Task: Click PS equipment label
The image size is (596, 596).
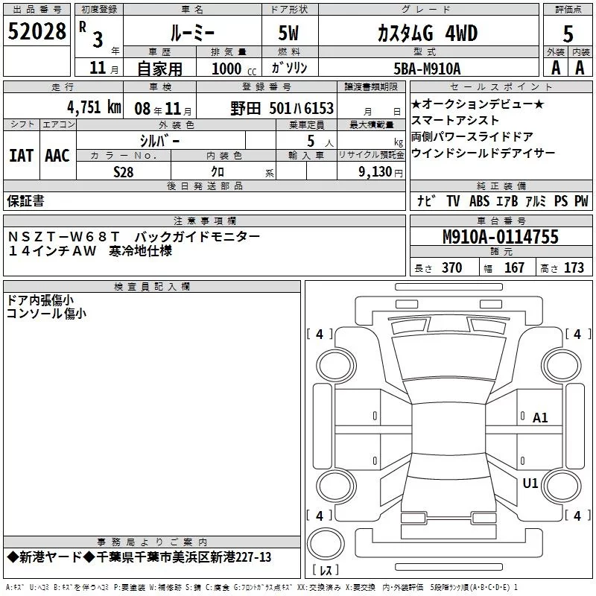Action: point(561,200)
